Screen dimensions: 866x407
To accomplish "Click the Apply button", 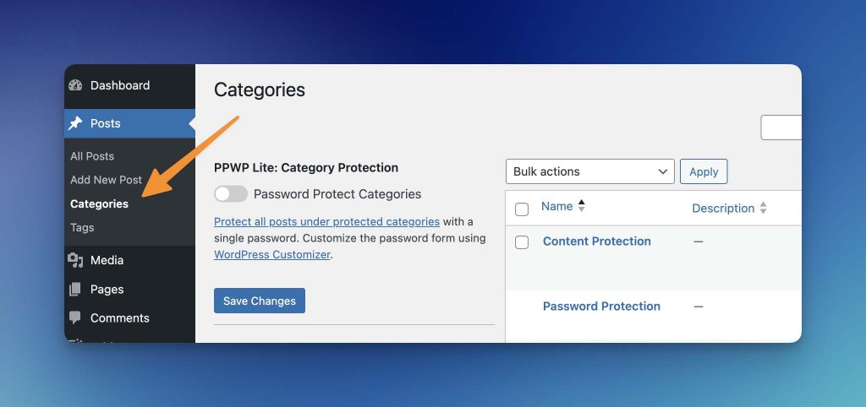I will (x=704, y=171).
